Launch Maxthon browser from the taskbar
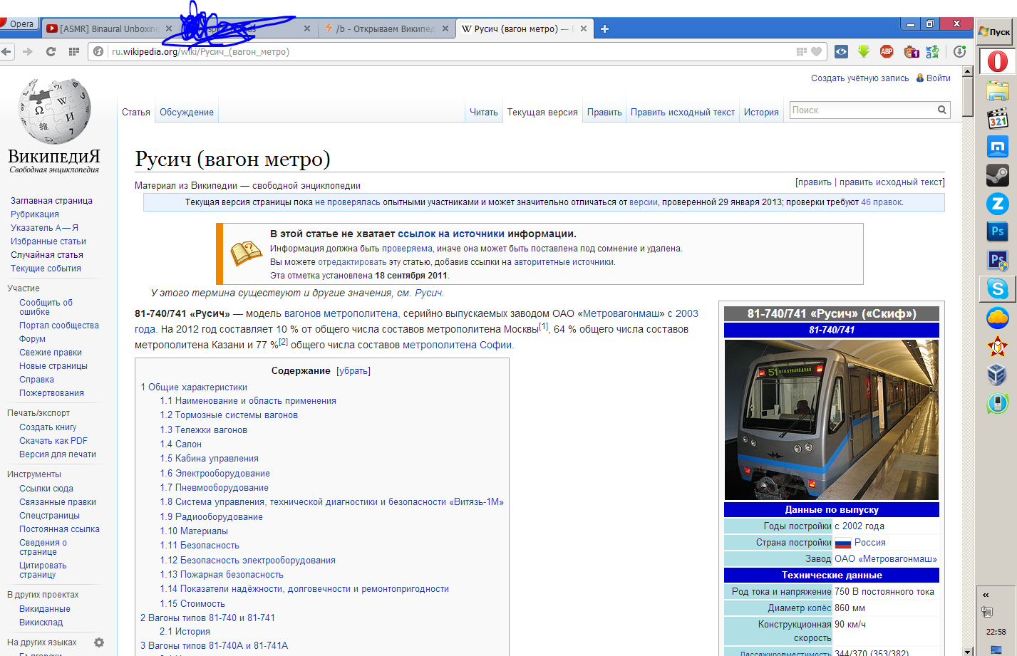1017x656 pixels. pyautogui.click(x=997, y=147)
